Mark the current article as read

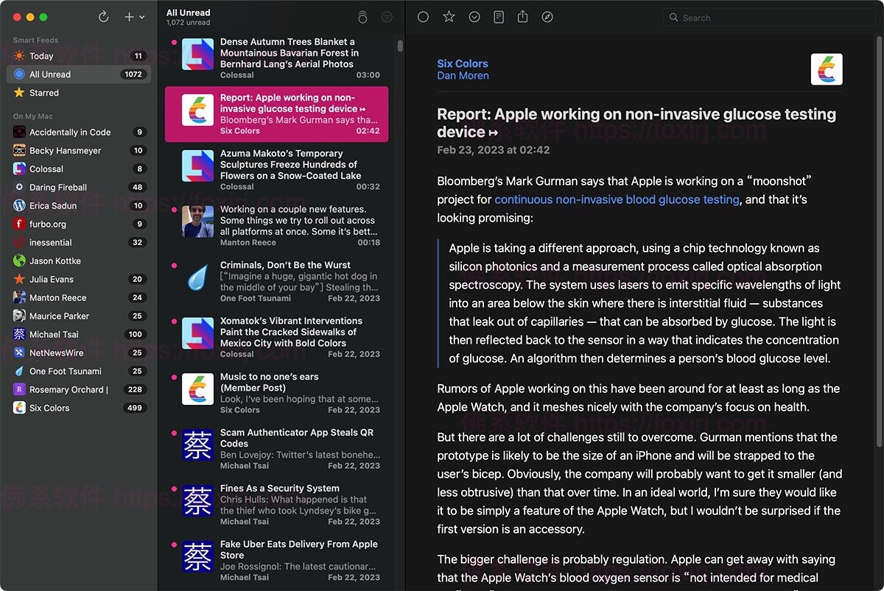(424, 16)
